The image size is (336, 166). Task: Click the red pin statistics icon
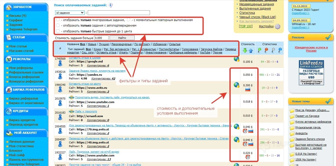(x=266, y=50)
